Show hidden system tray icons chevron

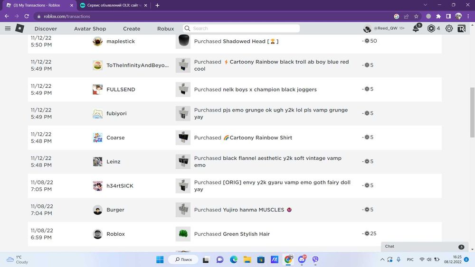click(x=382, y=259)
